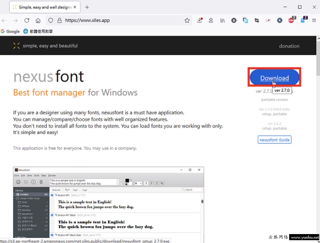Open the Adblock Plus extension icon

pyautogui.click(x=291, y=20)
